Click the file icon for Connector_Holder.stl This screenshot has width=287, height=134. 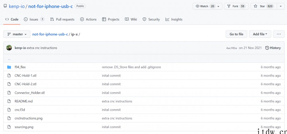point(9,93)
